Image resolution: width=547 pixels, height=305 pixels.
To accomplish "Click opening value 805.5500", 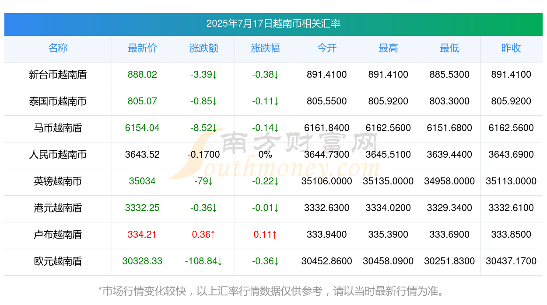I will click(x=327, y=101).
